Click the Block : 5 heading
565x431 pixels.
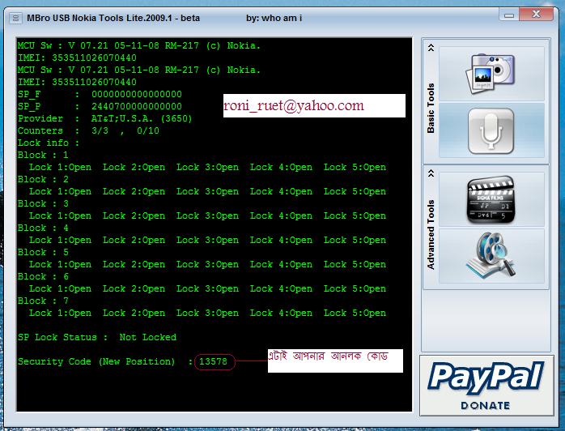pos(43,252)
